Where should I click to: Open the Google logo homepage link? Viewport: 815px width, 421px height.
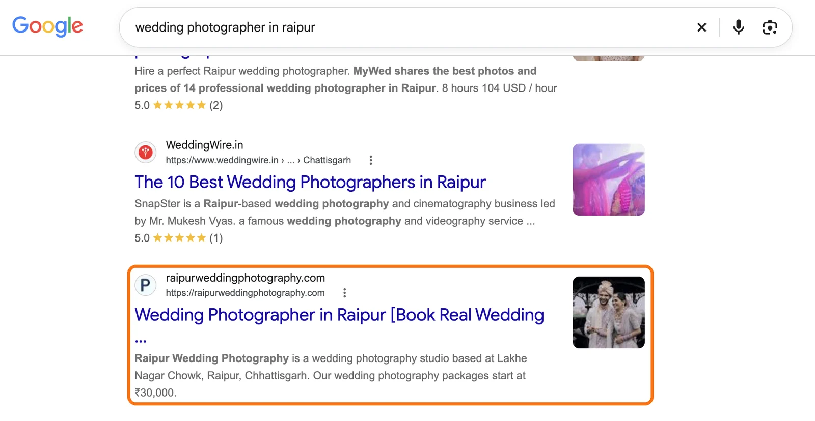pos(47,26)
